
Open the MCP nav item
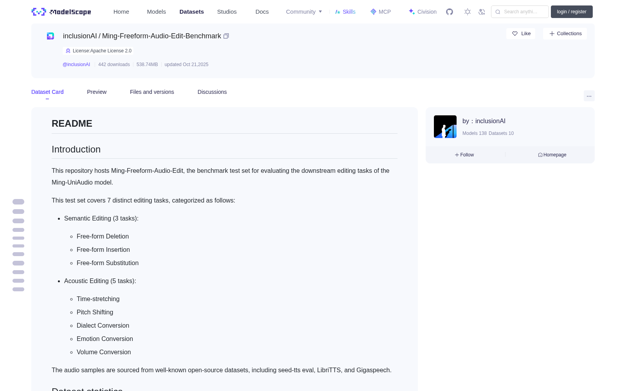[x=380, y=12]
